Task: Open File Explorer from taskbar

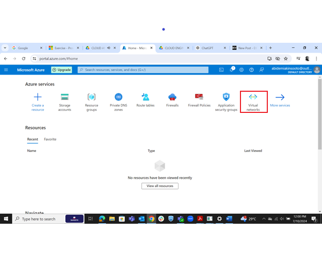Action: click(112, 219)
